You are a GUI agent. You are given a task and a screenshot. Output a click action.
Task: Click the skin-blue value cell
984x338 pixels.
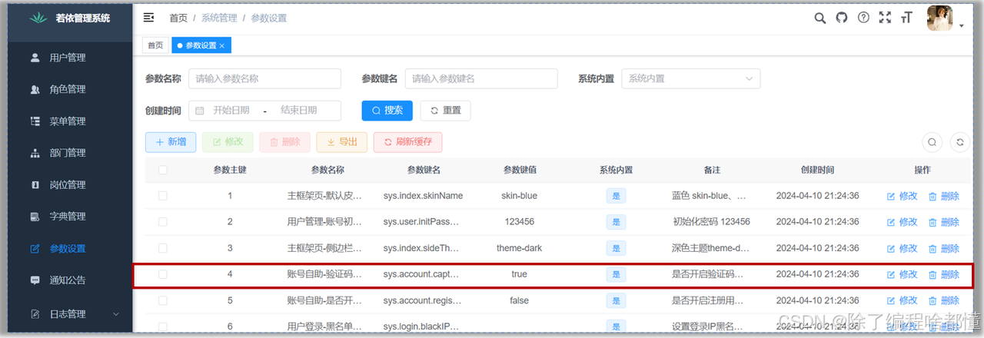click(519, 196)
